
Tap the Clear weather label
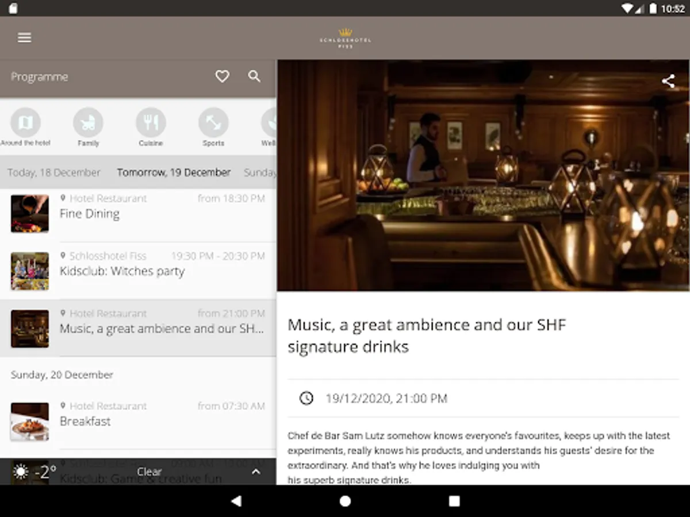pyautogui.click(x=149, y=472)
